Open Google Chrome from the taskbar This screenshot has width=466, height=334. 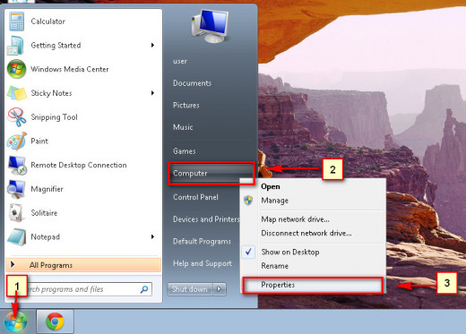(x=55, y=321)
